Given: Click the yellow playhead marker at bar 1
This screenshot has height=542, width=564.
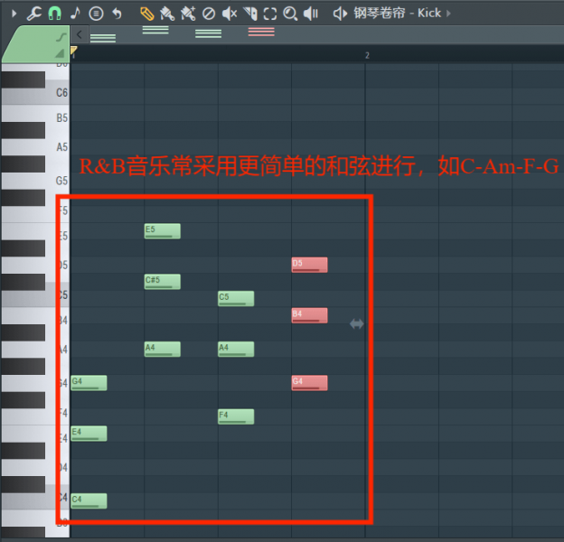Looking at the screenshot, I should [73, 51].
